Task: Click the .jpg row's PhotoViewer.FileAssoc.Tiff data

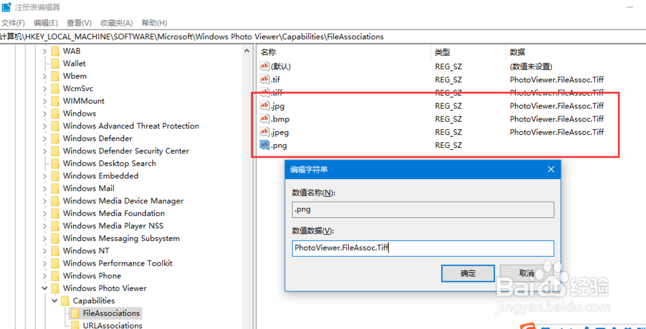Action: [x=557, y=106]
